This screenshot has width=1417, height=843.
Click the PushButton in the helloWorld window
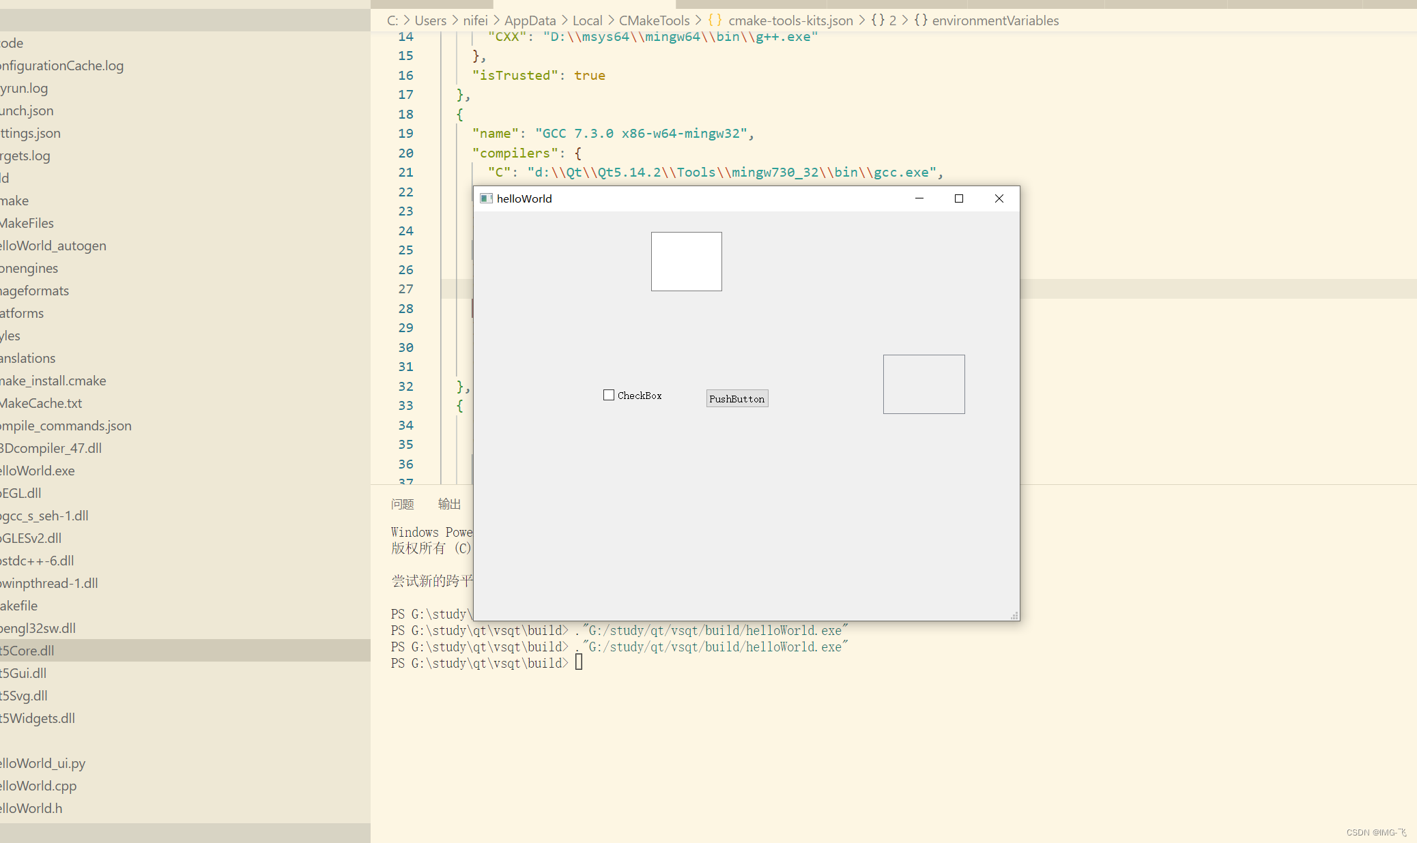(x=737, y=398)
